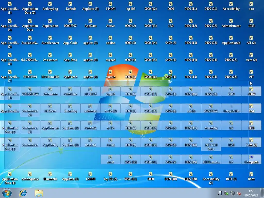Image resolution: width=264 pixels, height=198 pixels.
Task: Select the Aero (2) shortcut
Action: [x=251, y=57]
